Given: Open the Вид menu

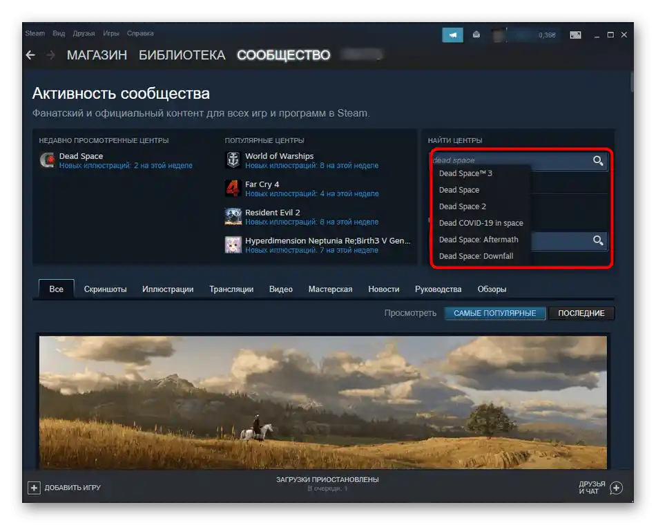Looking at the screenshot, I should 59,33.
